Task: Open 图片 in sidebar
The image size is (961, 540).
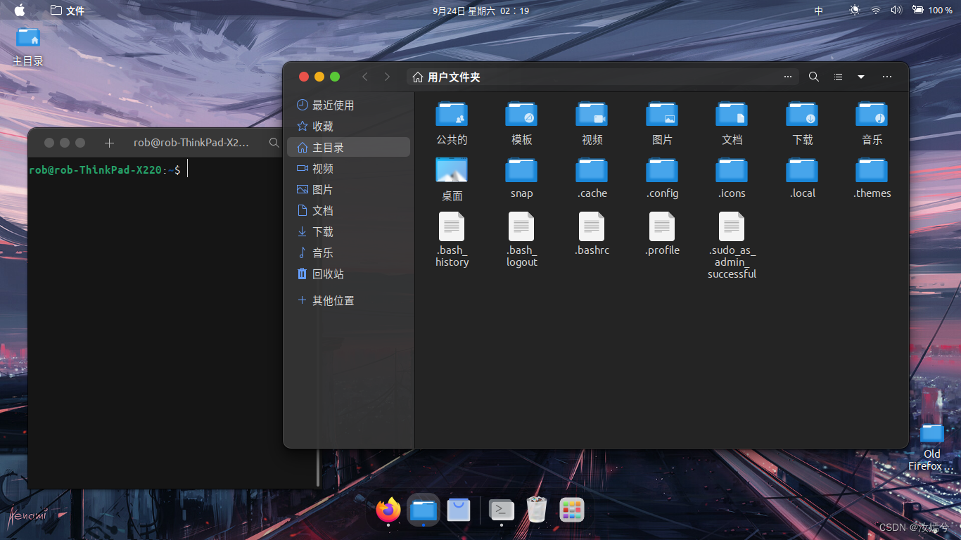Action: pyautogui.click(x=348, y=189)
